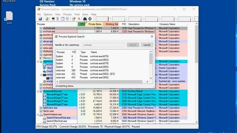Select the first System conhost.exe(4076) result
The width and height of the screenshot is (237, 133).
coord(102,56)
